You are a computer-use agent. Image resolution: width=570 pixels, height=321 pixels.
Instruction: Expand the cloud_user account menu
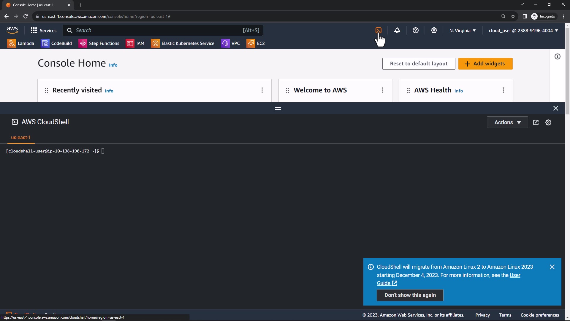[x=523, y=30]
